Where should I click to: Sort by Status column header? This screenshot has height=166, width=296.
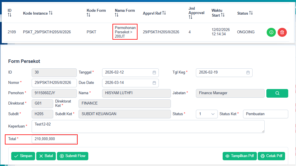(251, 13)
